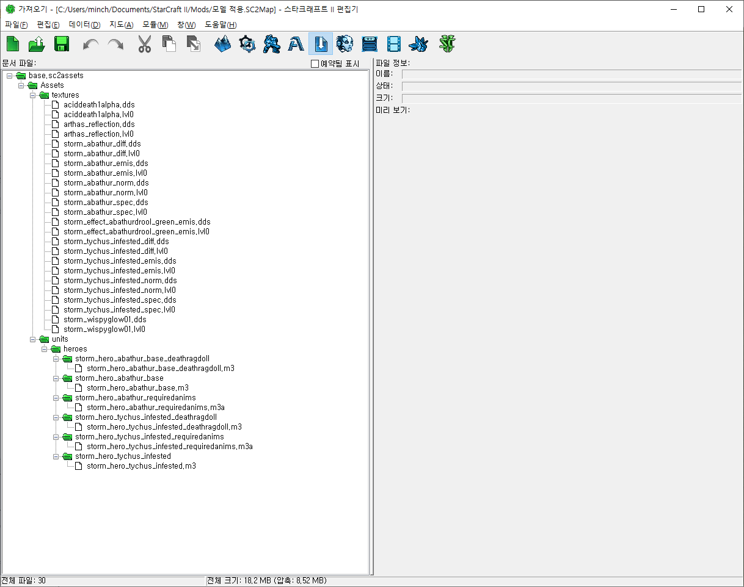744x587 pixels.
Task: Launch Test Document green SC icon
Action: (x=448, y=44)
